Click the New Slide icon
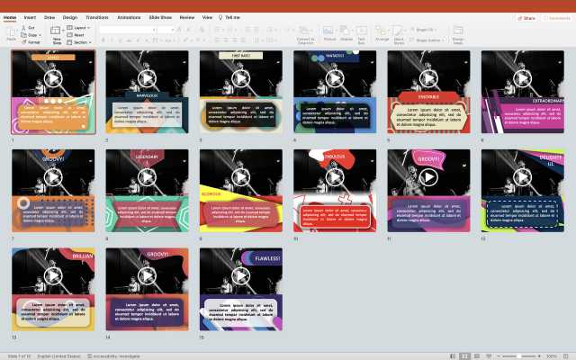576x360 pixels. (57, 32)
